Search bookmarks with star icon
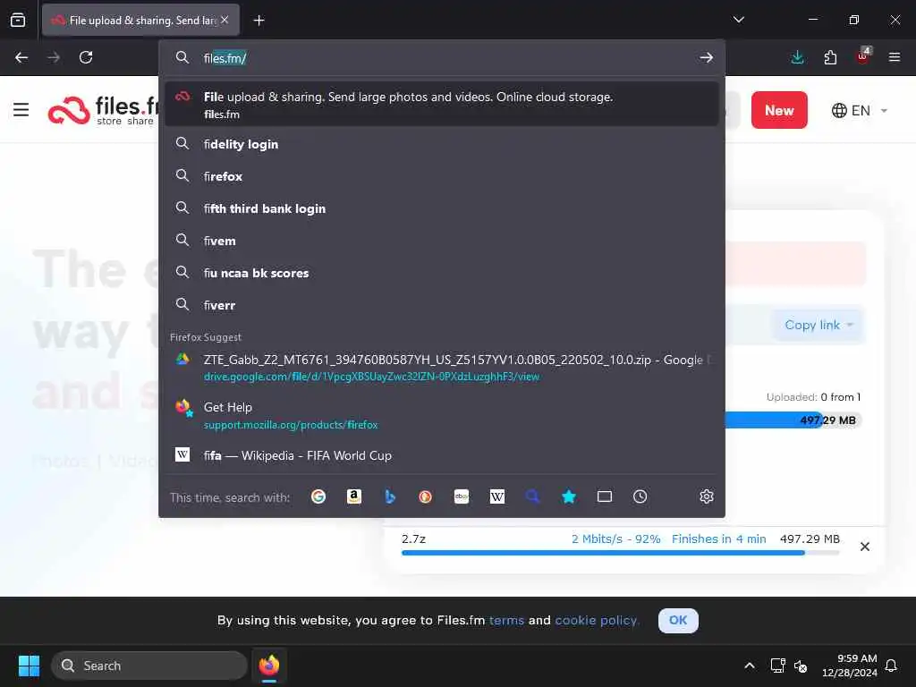This screenshot has width=916, height=687. point(569,496)
